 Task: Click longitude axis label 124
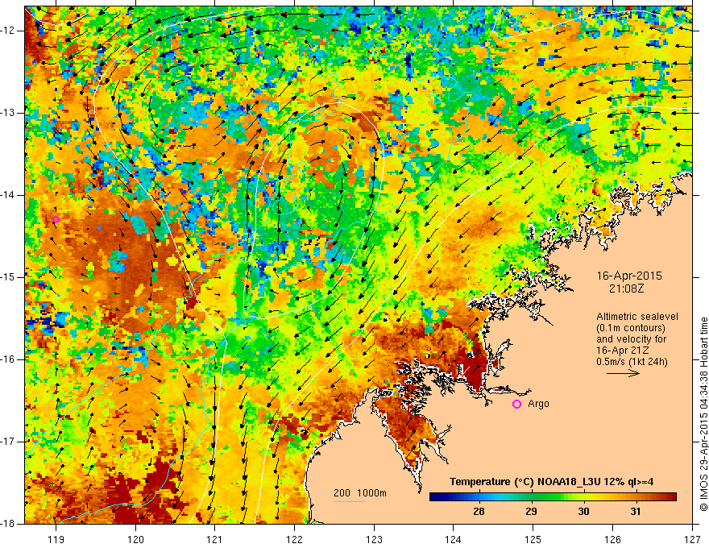click(x=454, y=539)
